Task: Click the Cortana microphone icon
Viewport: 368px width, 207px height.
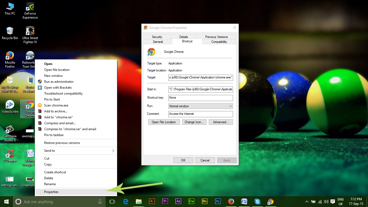Action: [x=100, y=202]
